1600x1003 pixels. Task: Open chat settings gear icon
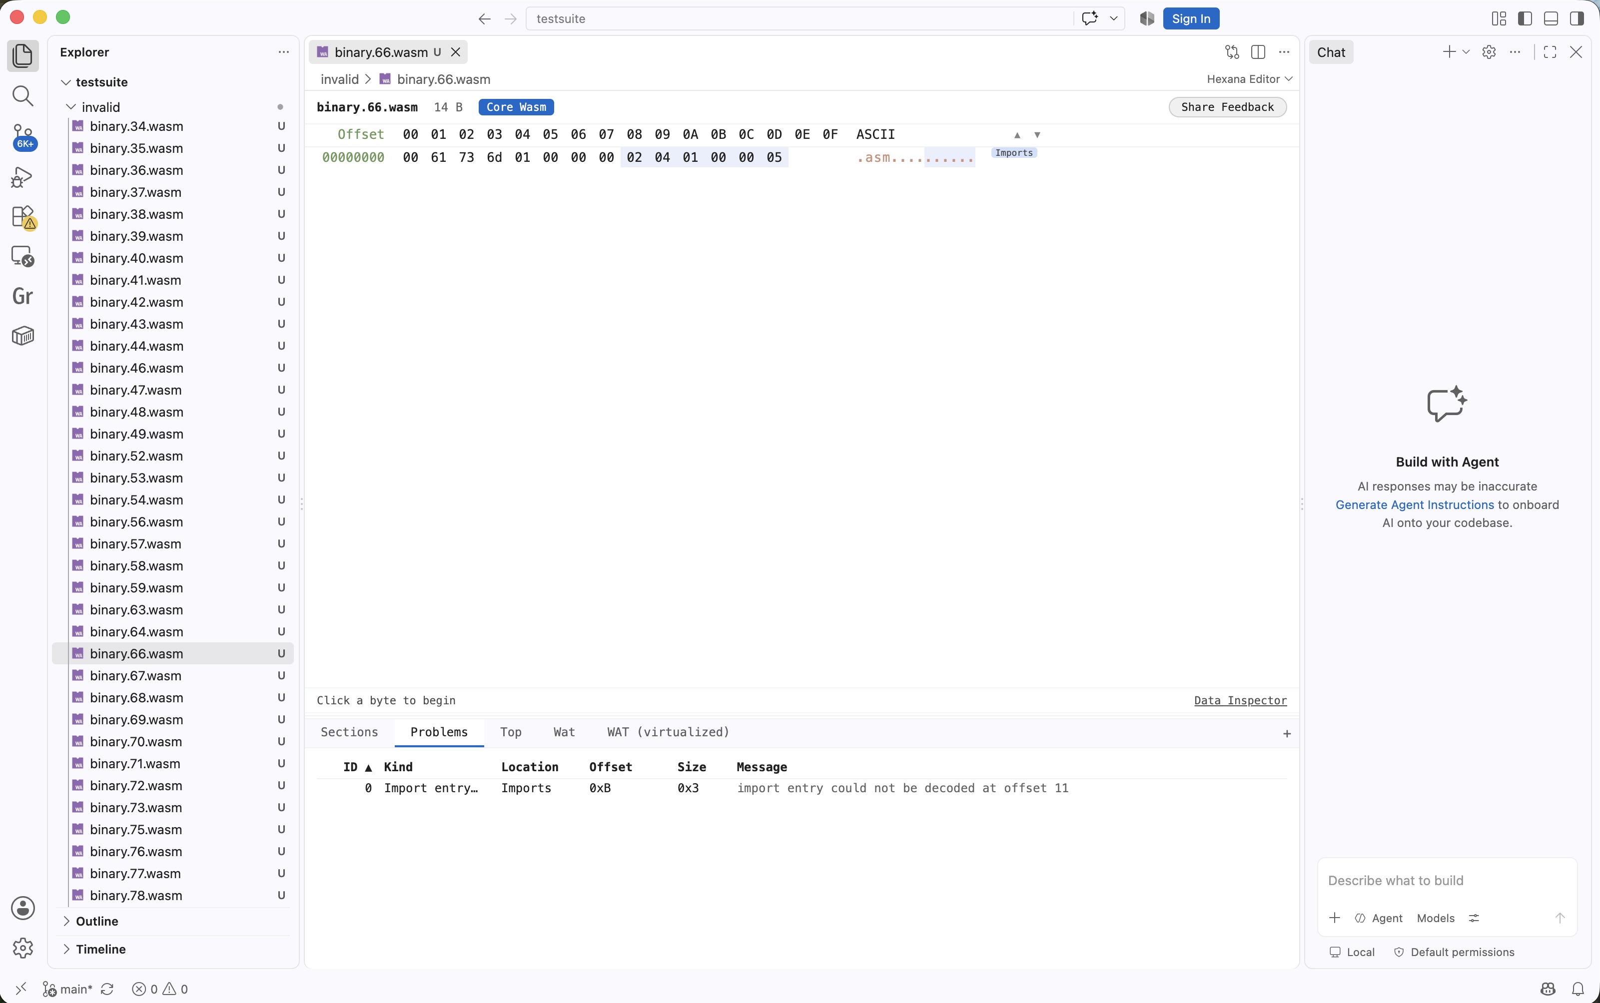[1489, 52]
